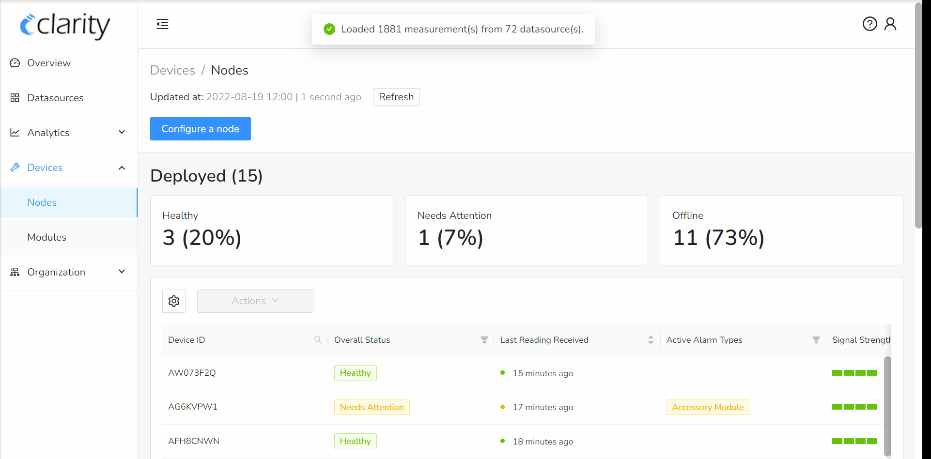Image resolution: width=931 pixels, height=459 pixels.
Task: Filter Overall Status column via funnel icon
Action: click(x=484, y=340)
